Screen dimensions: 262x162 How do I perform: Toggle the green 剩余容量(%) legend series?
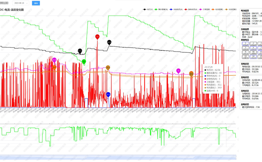point(161,10)
